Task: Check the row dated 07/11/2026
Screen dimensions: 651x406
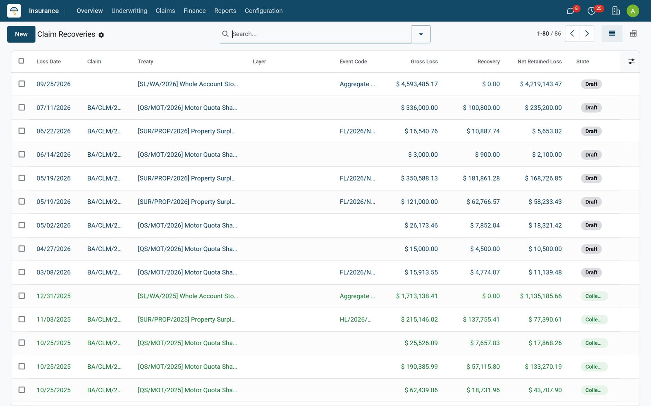Action: click(x=22, y=107)
